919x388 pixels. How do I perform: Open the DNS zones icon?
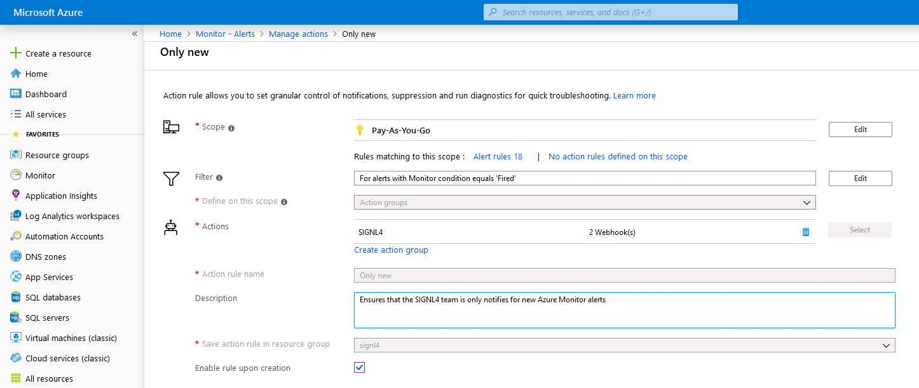pos(16,257)
